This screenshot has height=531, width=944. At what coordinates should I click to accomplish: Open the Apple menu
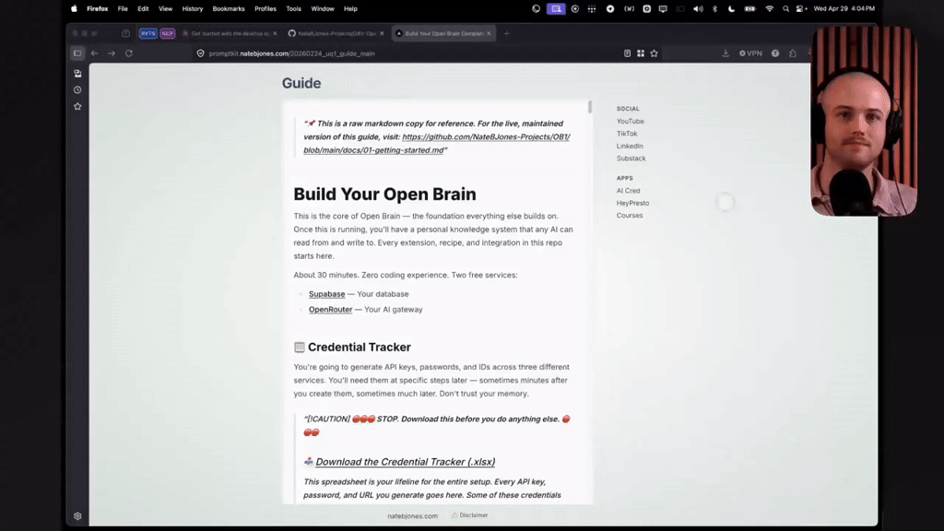(74, 9)
